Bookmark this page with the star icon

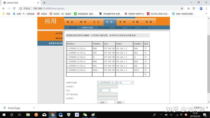[182, 8]
